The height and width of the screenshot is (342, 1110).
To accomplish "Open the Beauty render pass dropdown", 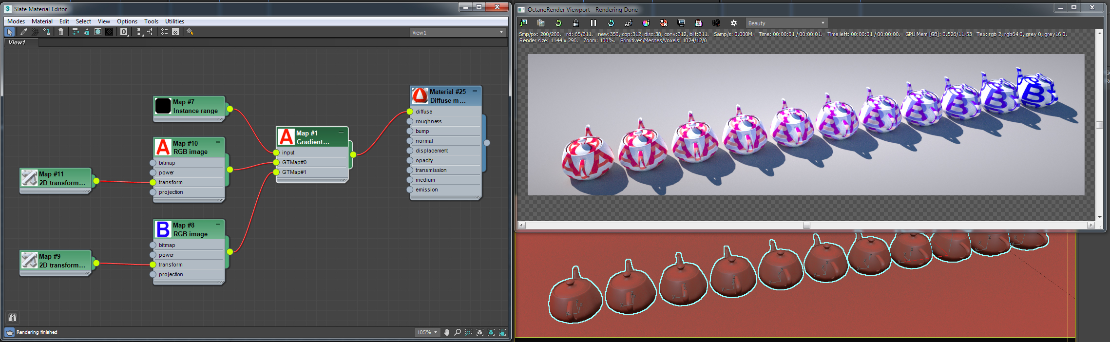I will coord(786,23).
